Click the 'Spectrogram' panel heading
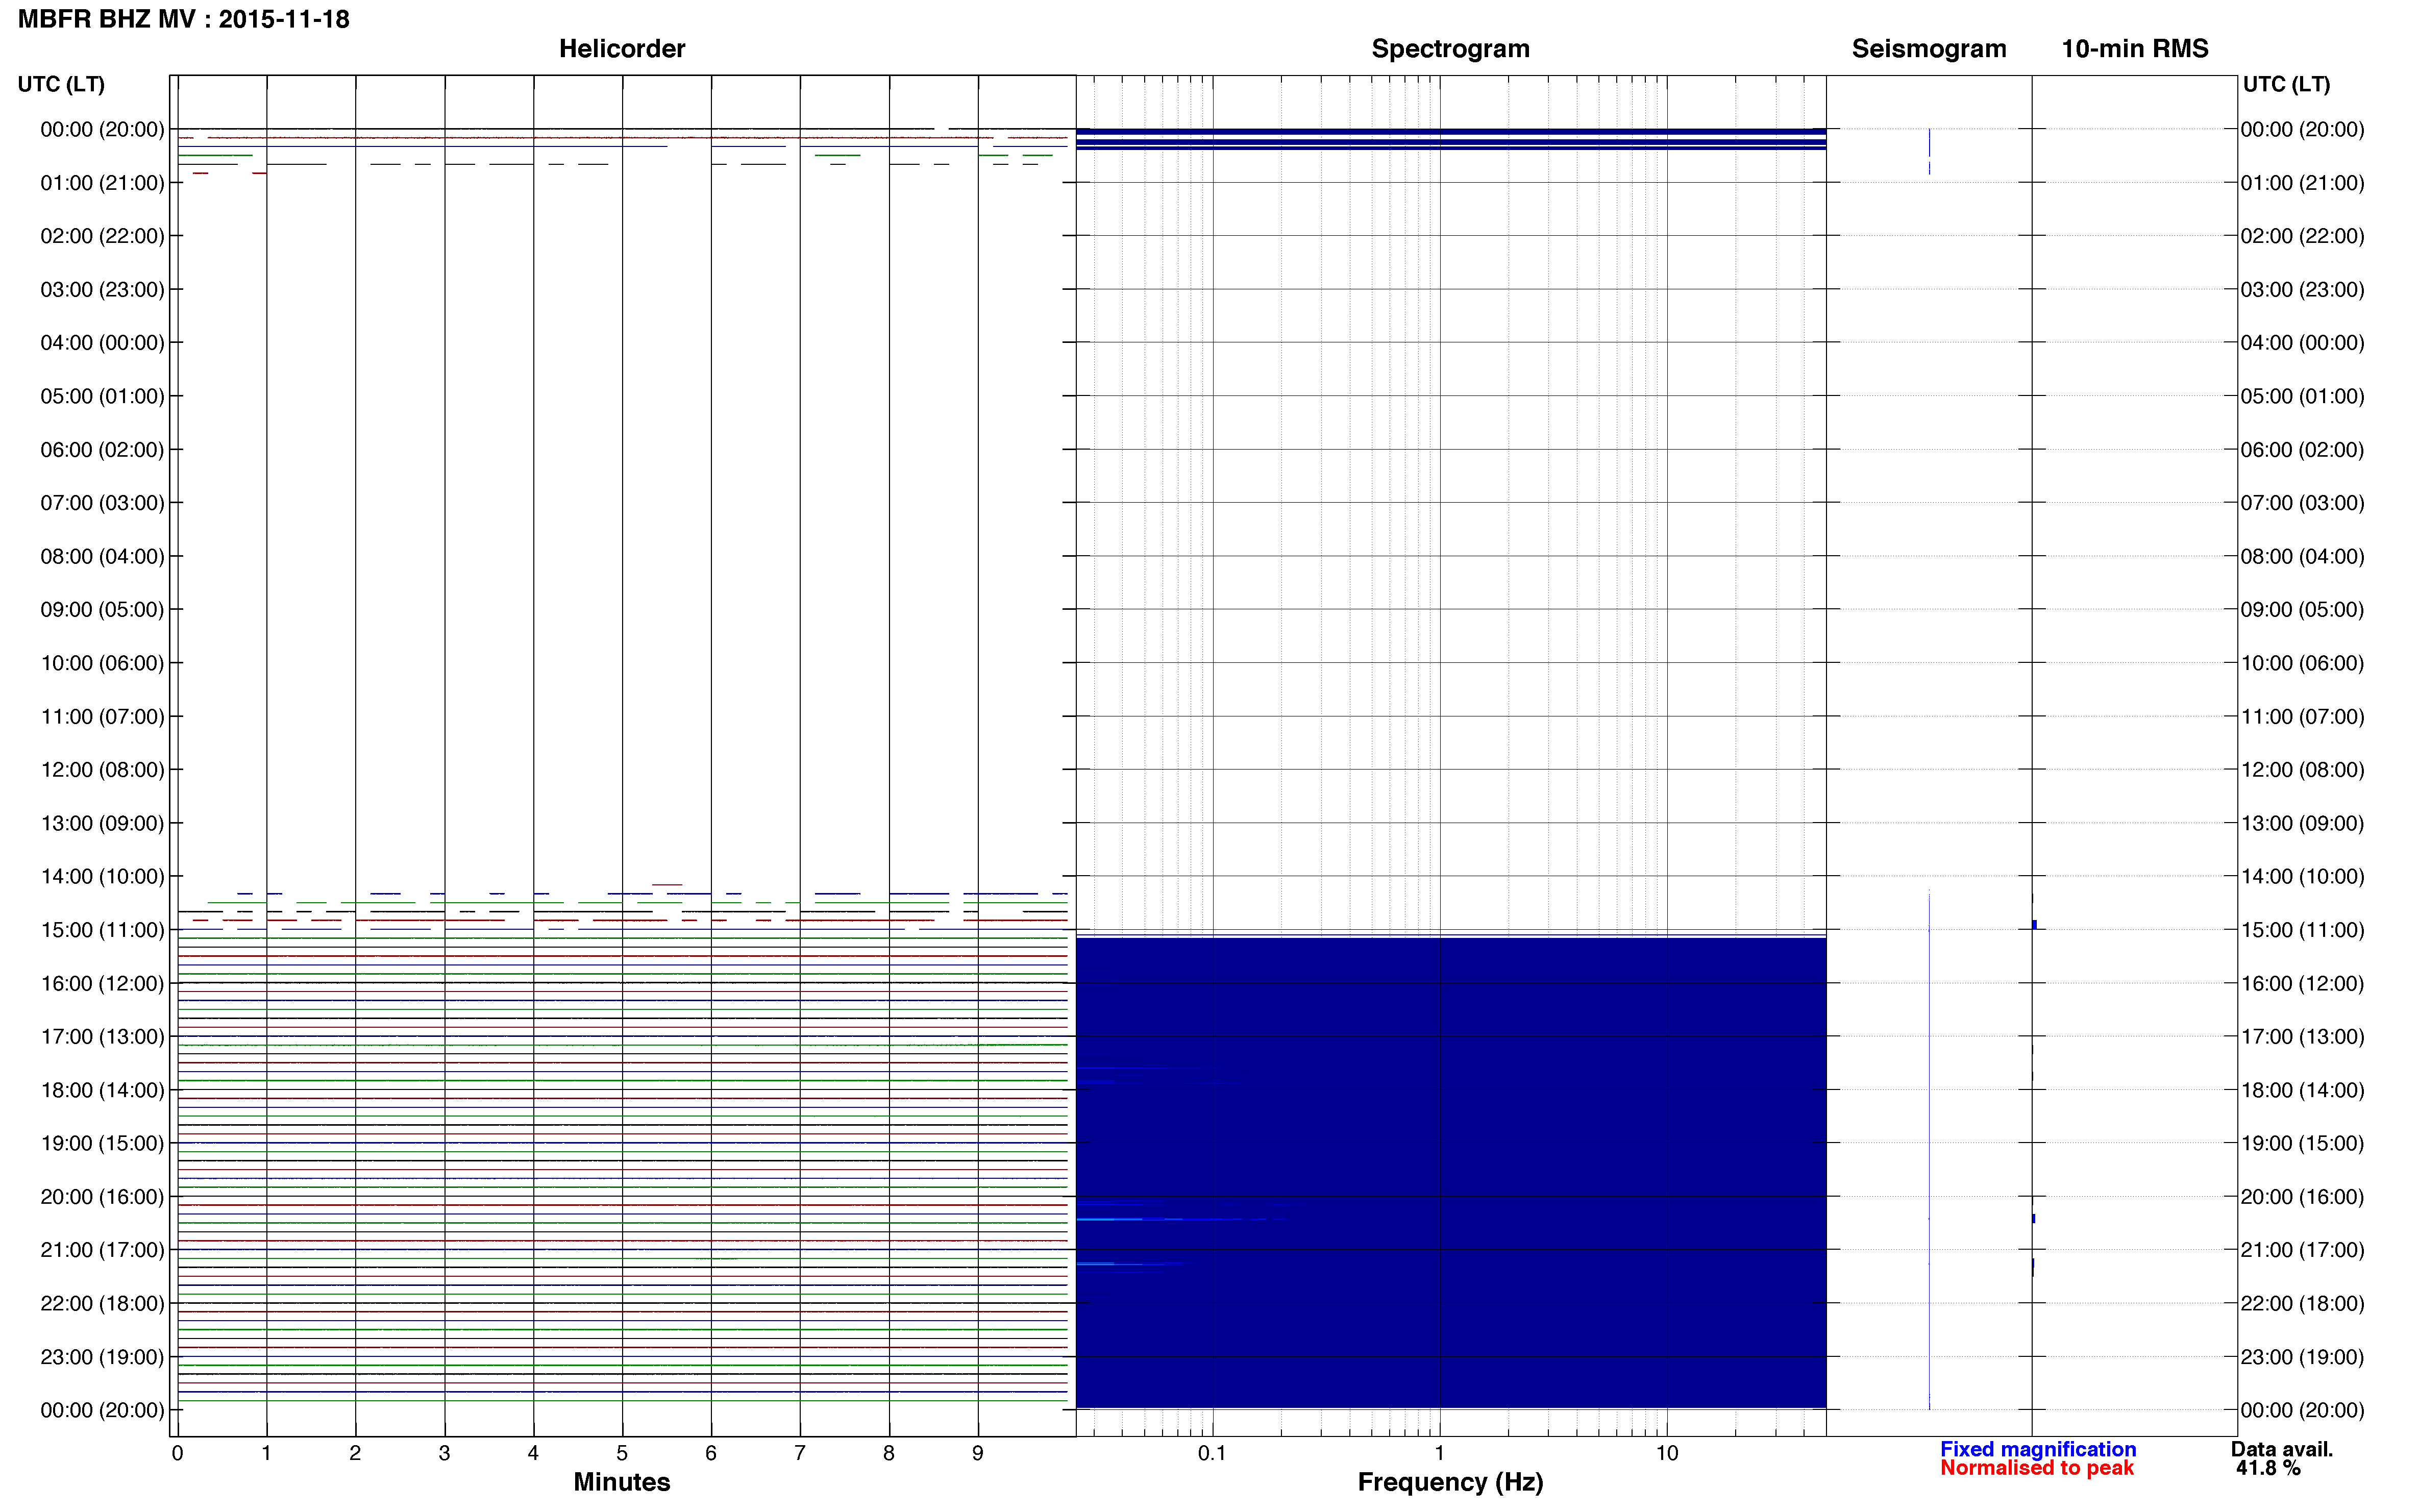2419x1512 pixels. pos(1450,48)
